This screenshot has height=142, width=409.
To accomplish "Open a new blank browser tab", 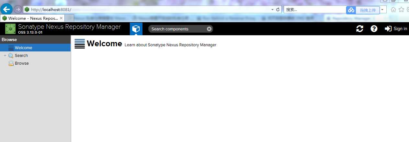I will pos(69,18).
